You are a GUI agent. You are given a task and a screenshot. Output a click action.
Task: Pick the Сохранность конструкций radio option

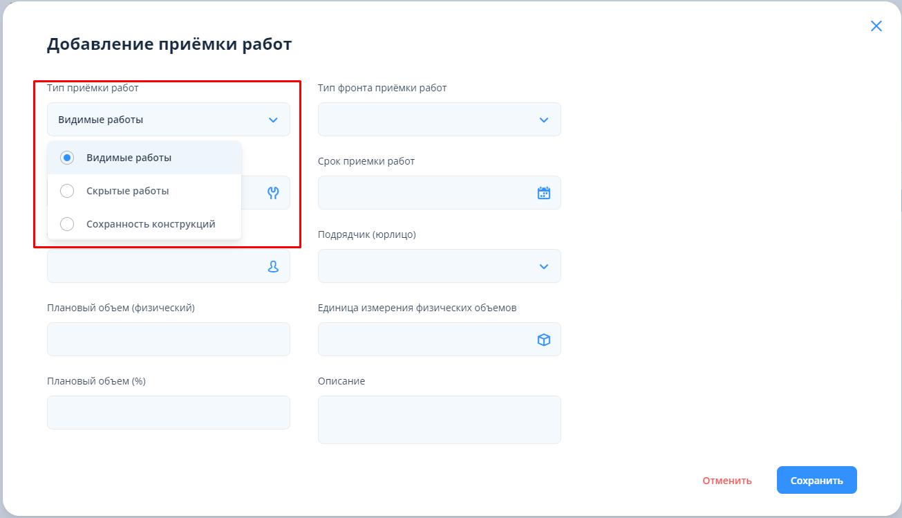click(x=67, y=224)
